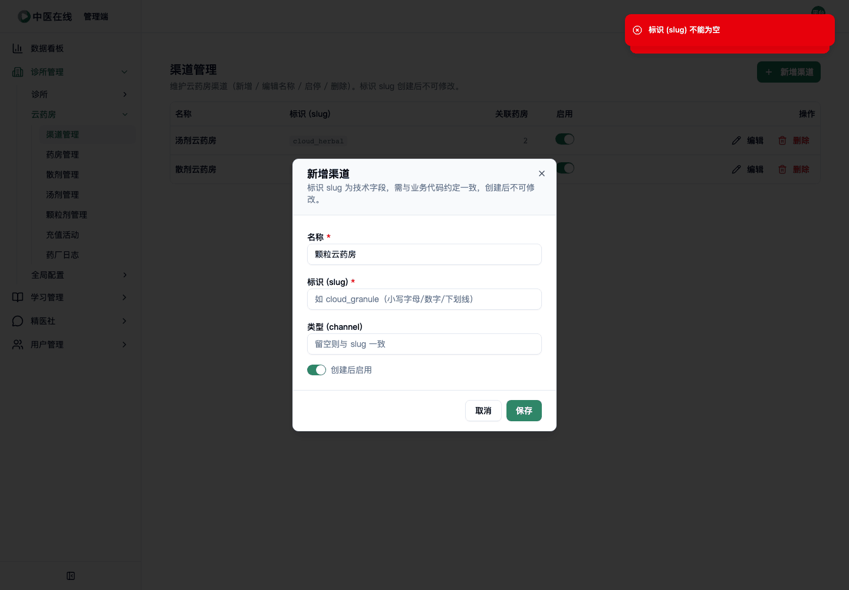This screenshot has height=590, width=849.
Task: Click the 操作 column header
Action: pos(807,114)
